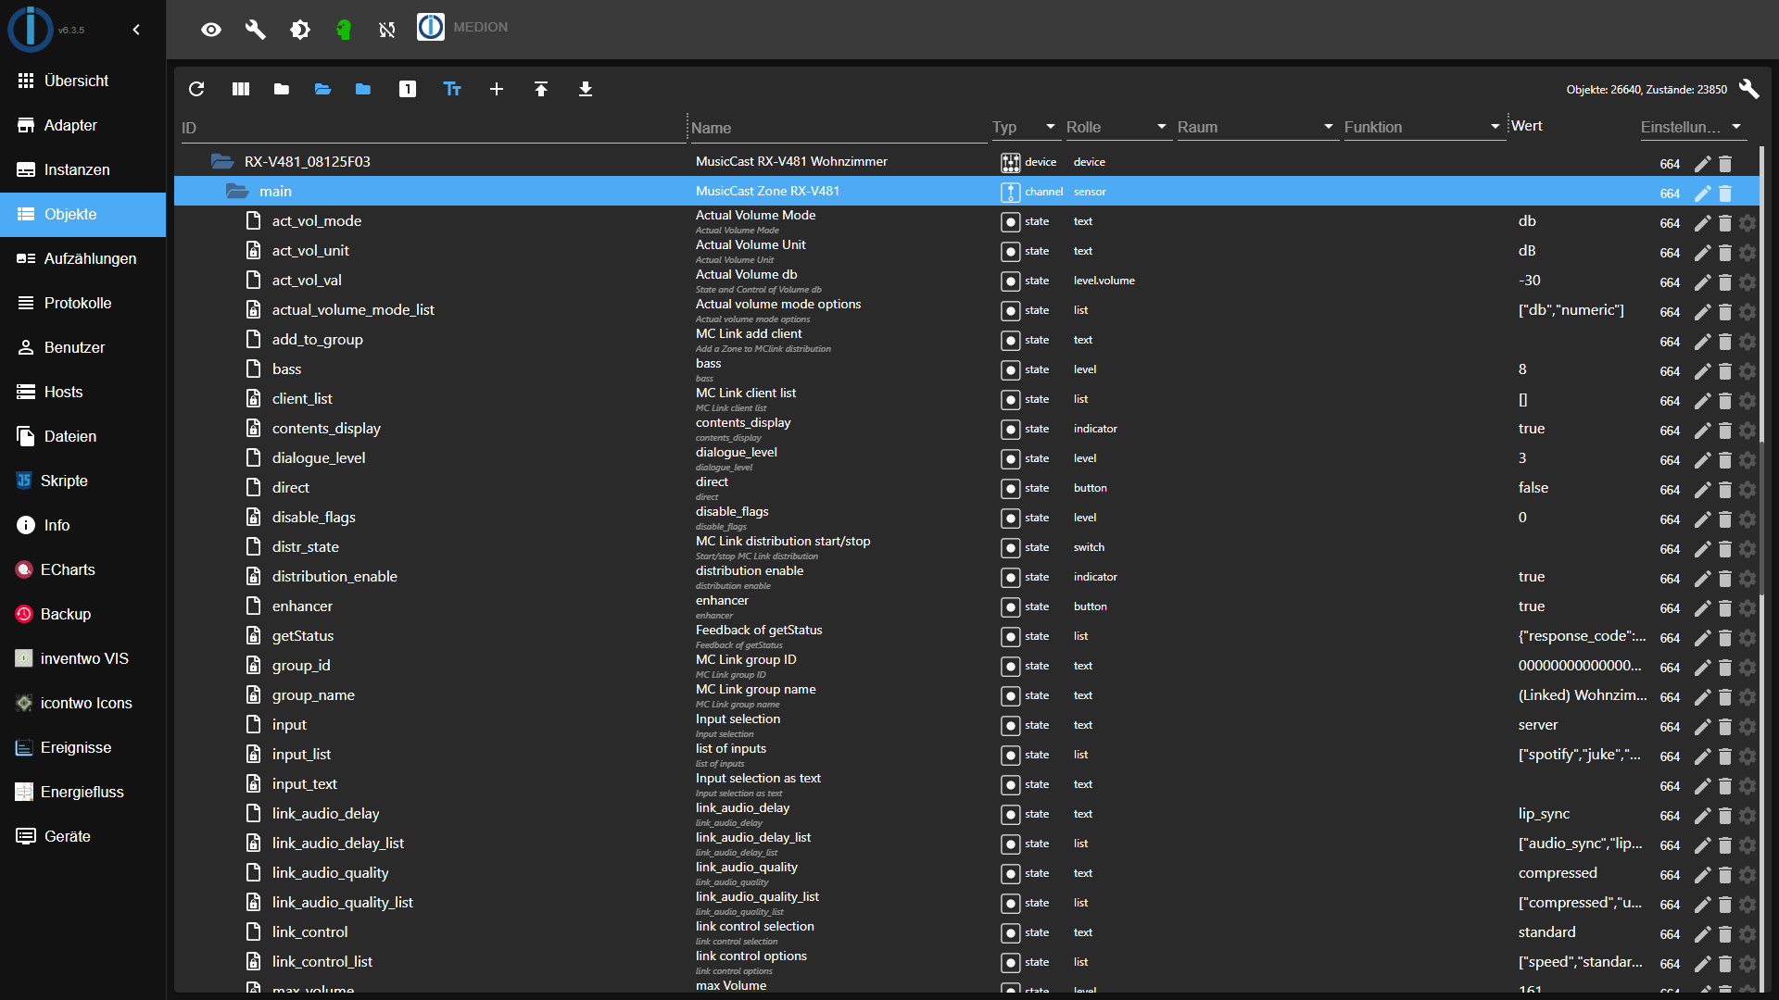Delete the getStatus object
Viewport: 1779px width, 1000px height.
(x=1725, y=638)
